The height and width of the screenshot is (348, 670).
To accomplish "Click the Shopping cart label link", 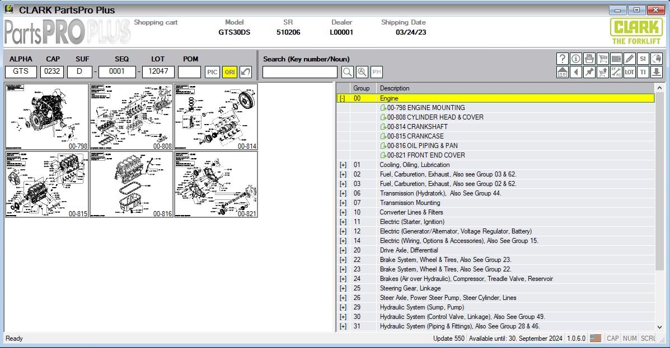I will click(x=156, y=22).
